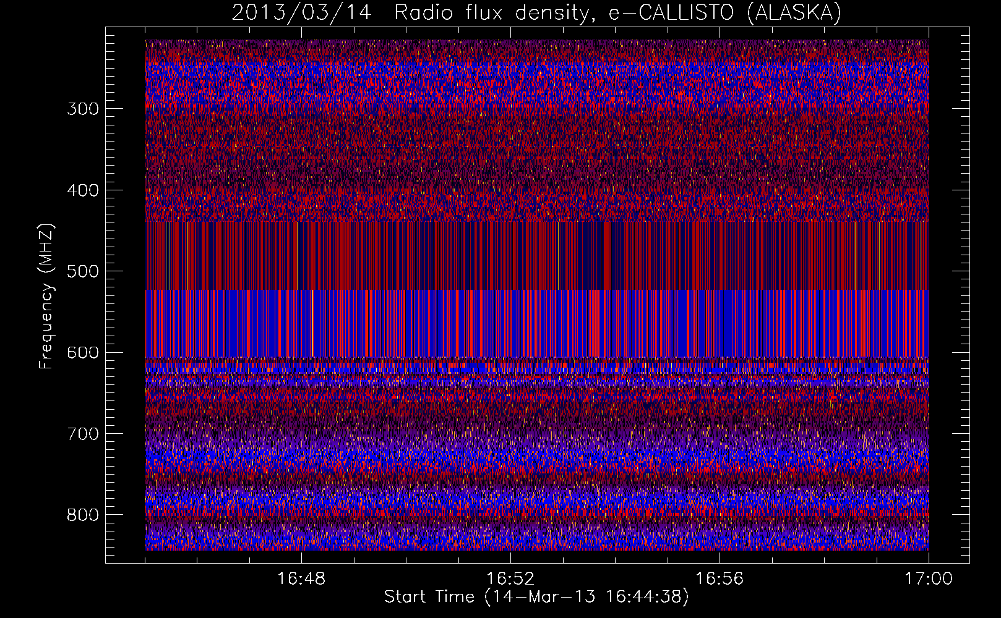Click the 600 frequency tick label

click(83, 353)
